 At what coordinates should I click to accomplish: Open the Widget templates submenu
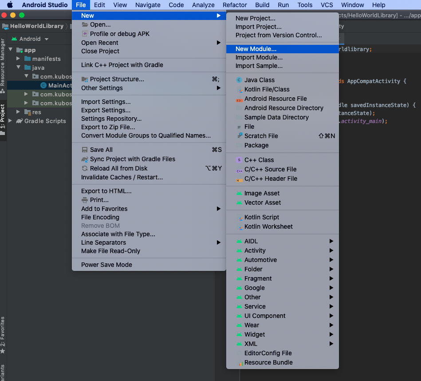[x=283, y=334]
